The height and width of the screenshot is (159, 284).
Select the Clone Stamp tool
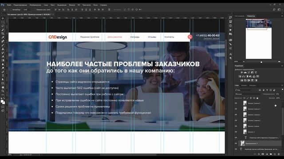pyautogui.click(x=3, y=49)
